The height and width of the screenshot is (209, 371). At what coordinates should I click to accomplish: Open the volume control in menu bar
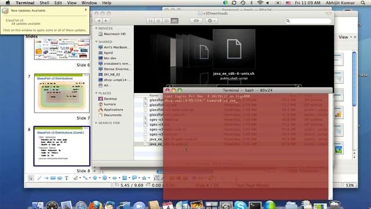pyautogui.click(x=268, y=3)
